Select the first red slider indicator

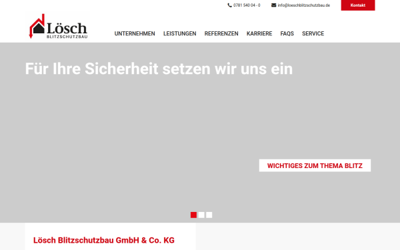click(193, 215)
